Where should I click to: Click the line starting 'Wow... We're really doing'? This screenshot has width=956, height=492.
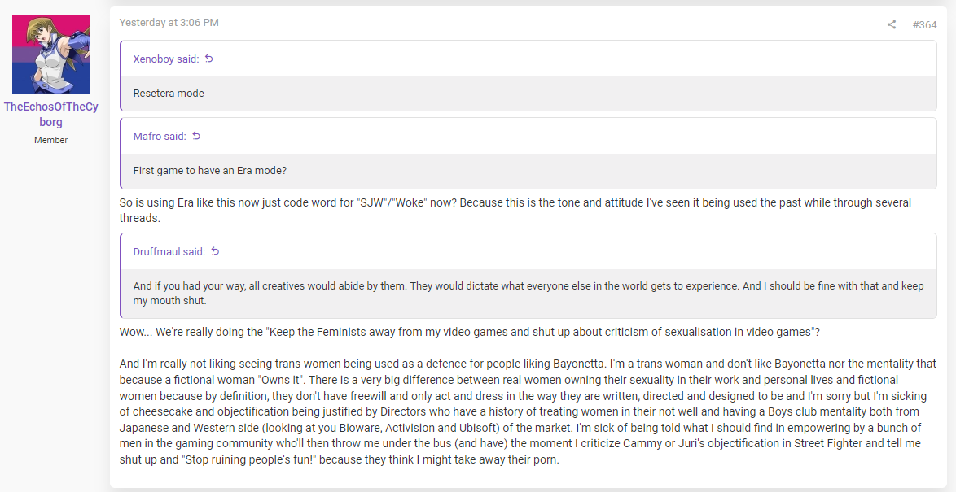coord(470,332)
